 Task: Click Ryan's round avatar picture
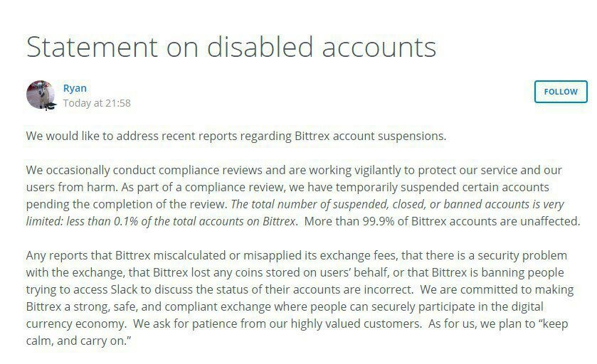pyautogui.click(x=41, y=95)
